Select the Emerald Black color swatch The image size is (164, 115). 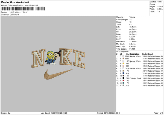pyautogui.click(x=124, y=78)
